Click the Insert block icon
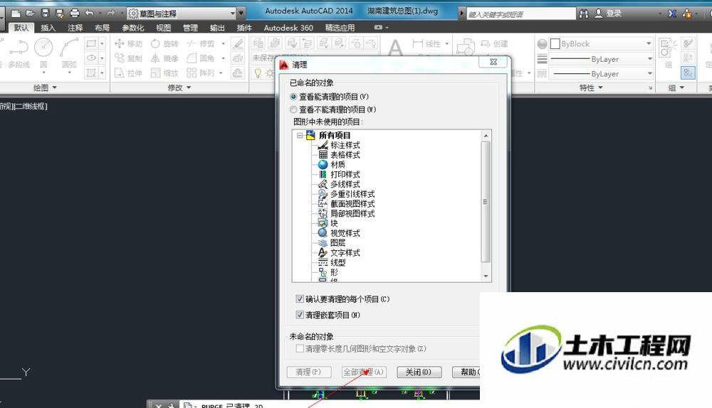This screenshot has height=408, width=712. click(x=466, y=47)
